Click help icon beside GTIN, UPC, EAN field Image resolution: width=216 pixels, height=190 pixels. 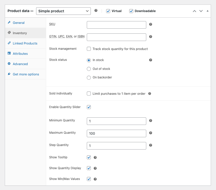click(x=151, y=37)
